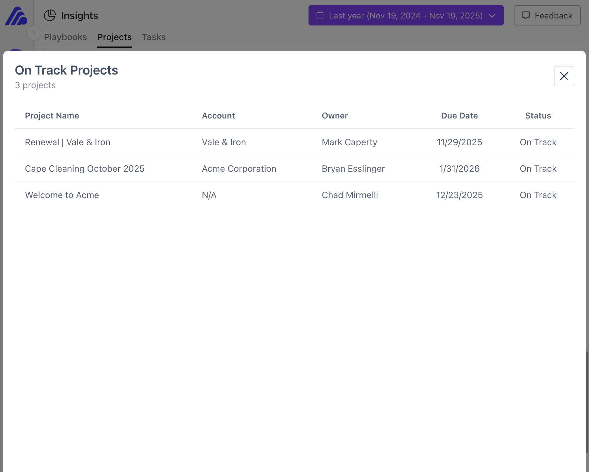The width and height of the screenshot is (589, 472).
Task: Click the speech bubble Feedback icon
Action: click(526, 15)
